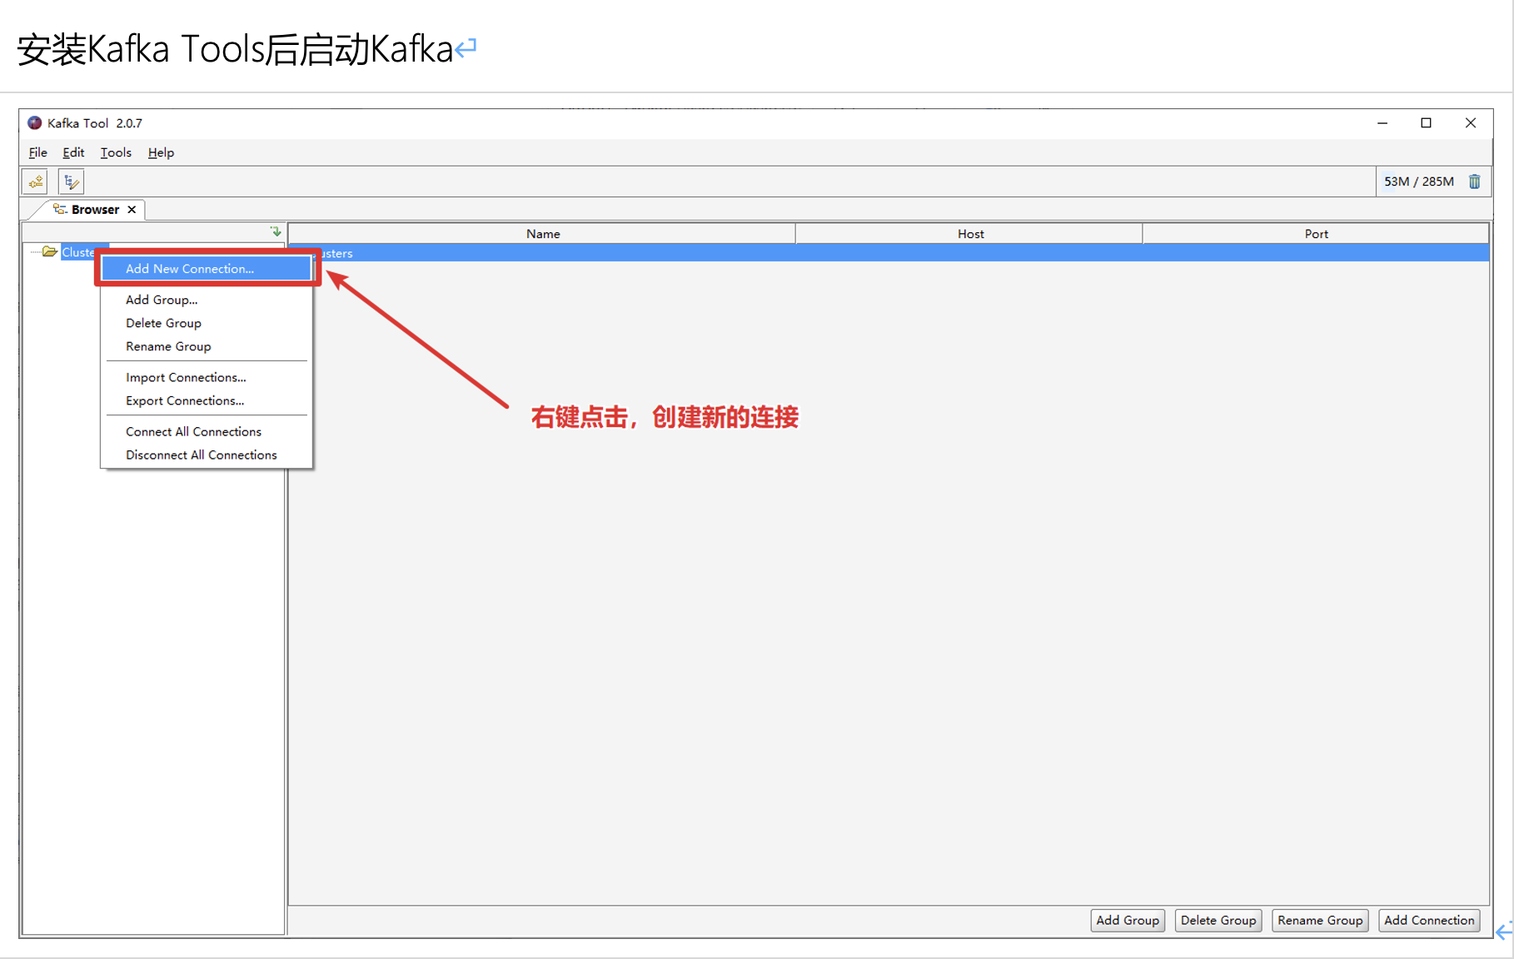
Task: Choose Export Connections... menu entry
Action: coord(185,400)
